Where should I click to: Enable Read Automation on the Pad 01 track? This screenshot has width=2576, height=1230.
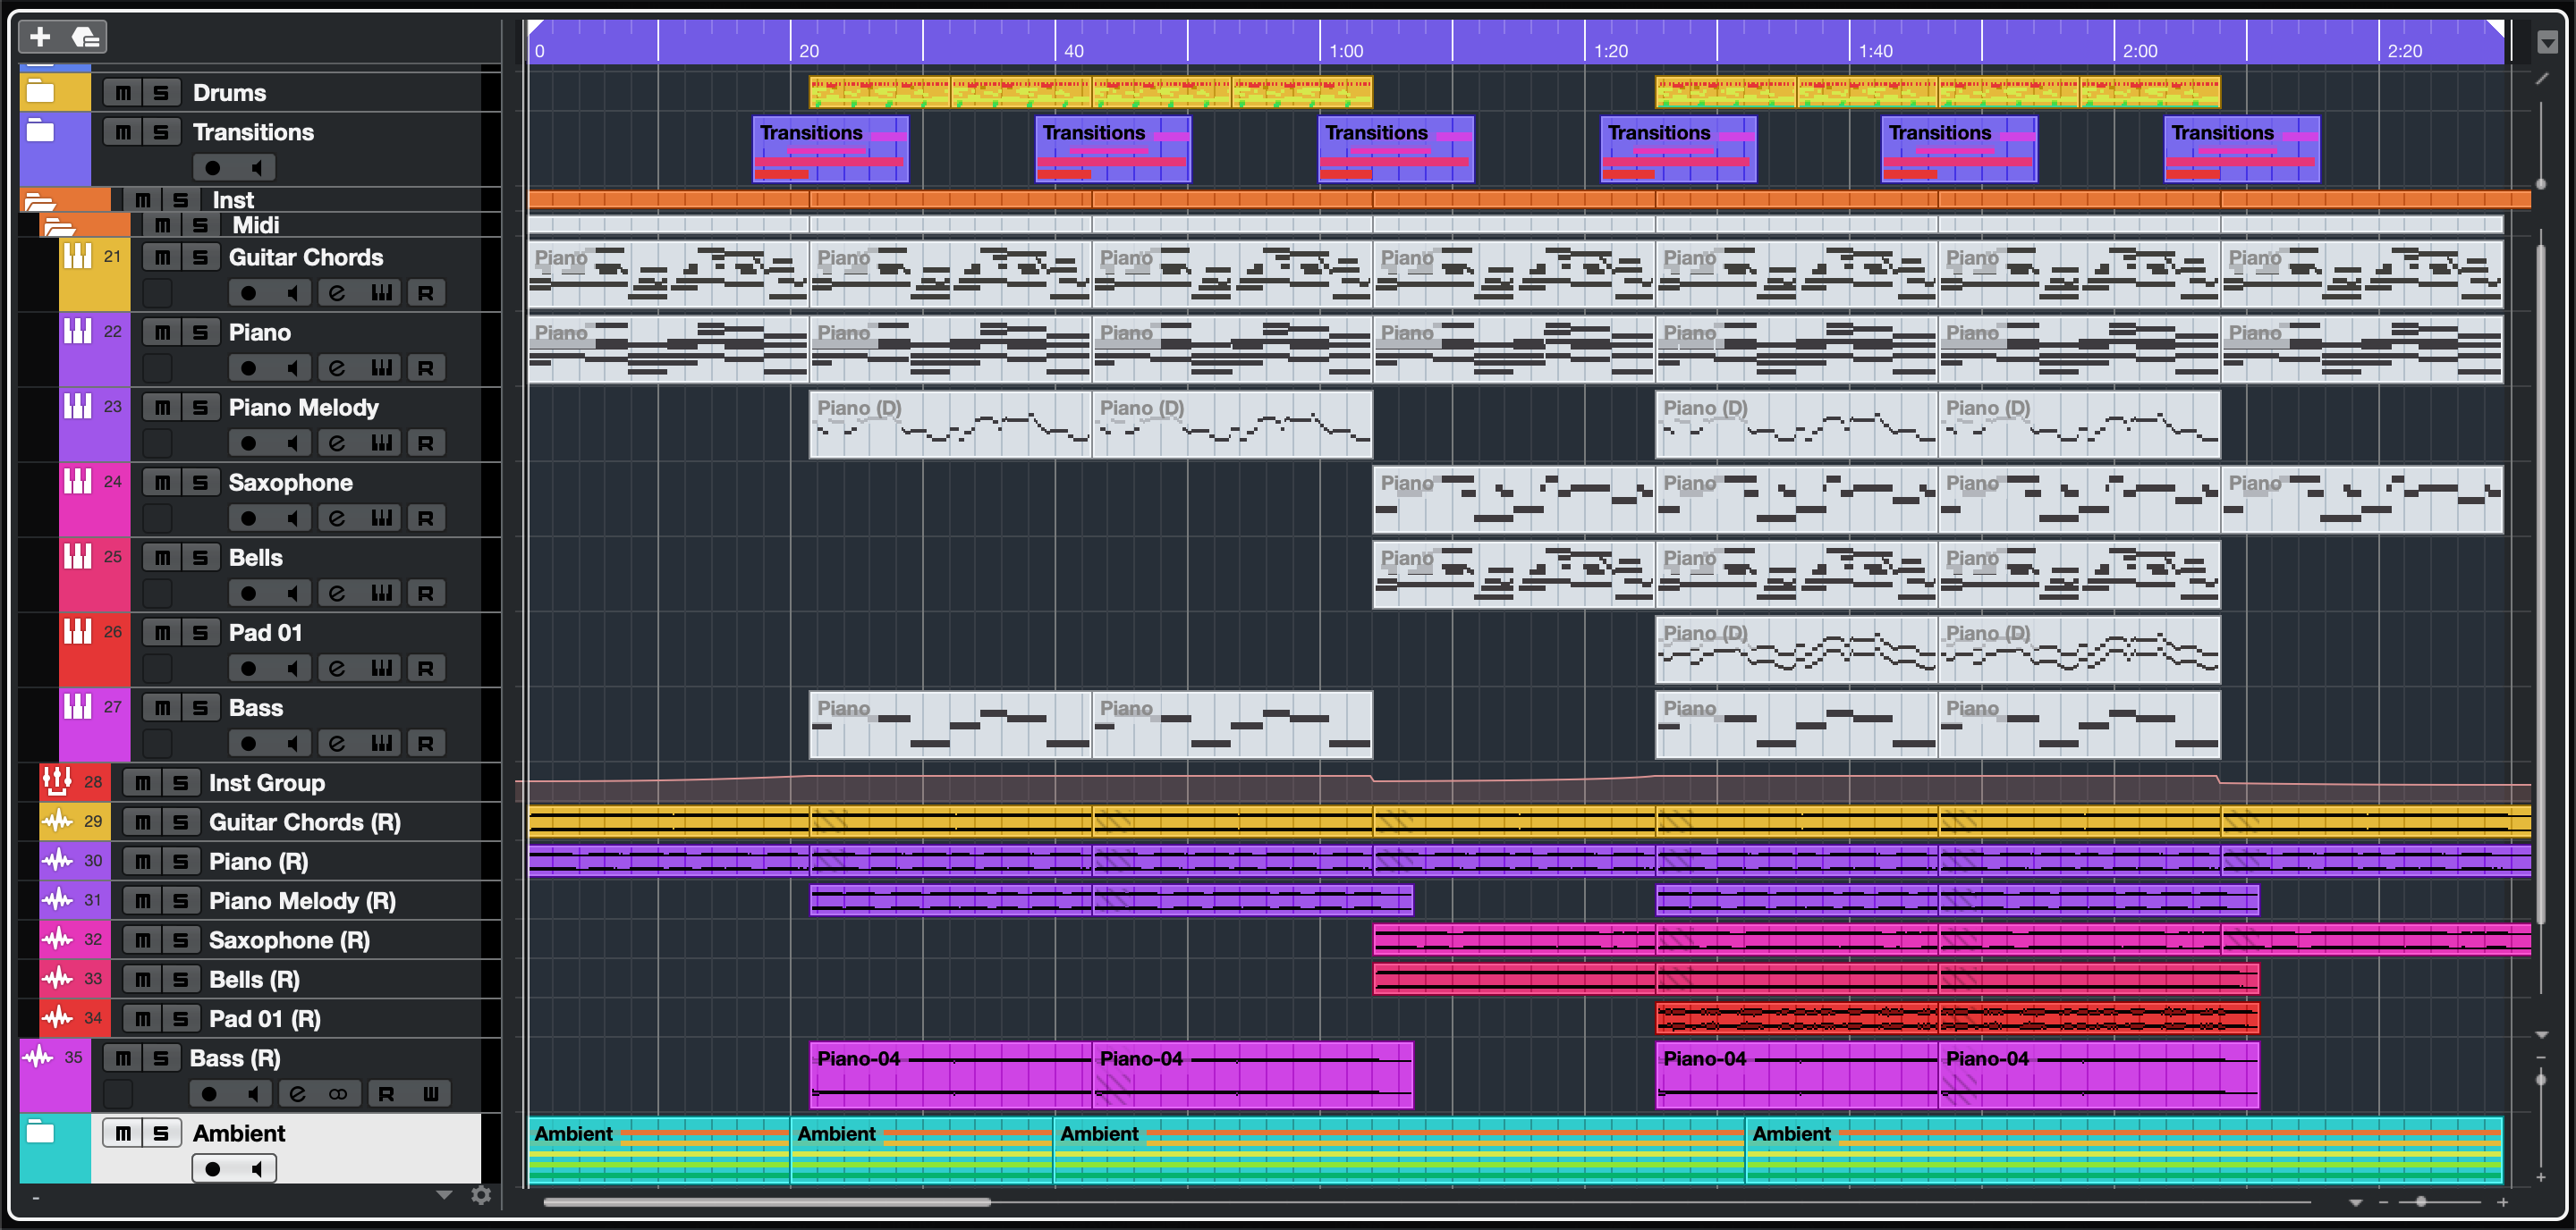(x=425, y=668)
